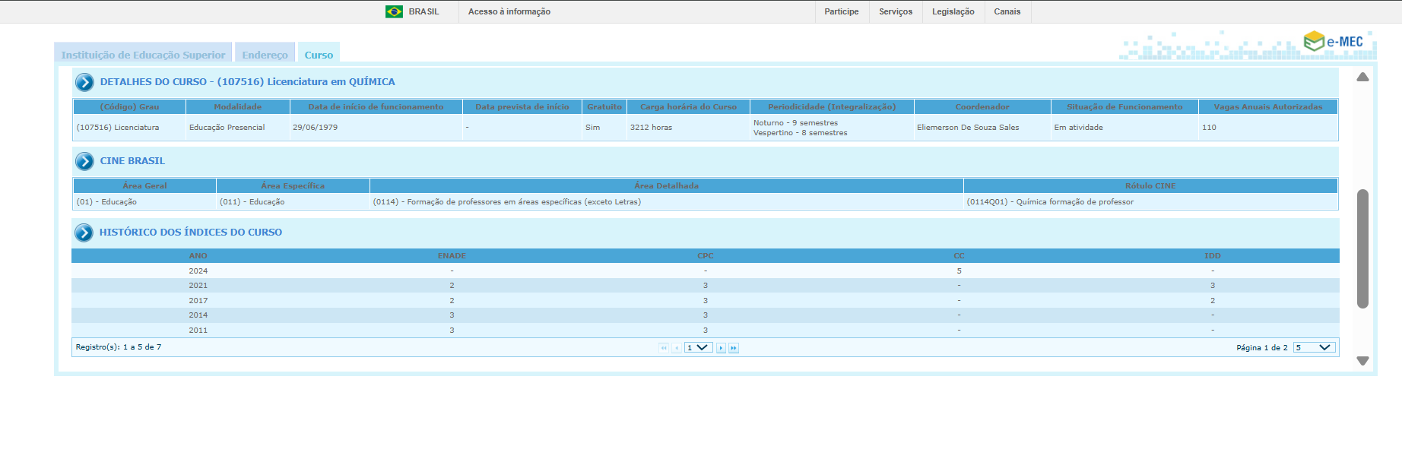1402x462 pixels.
Task: Collapse the DETALHES DO CURSO section arrow icon
Action: tap(84, 82)
